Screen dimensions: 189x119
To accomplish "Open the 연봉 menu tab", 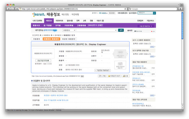I will point(91,21).
